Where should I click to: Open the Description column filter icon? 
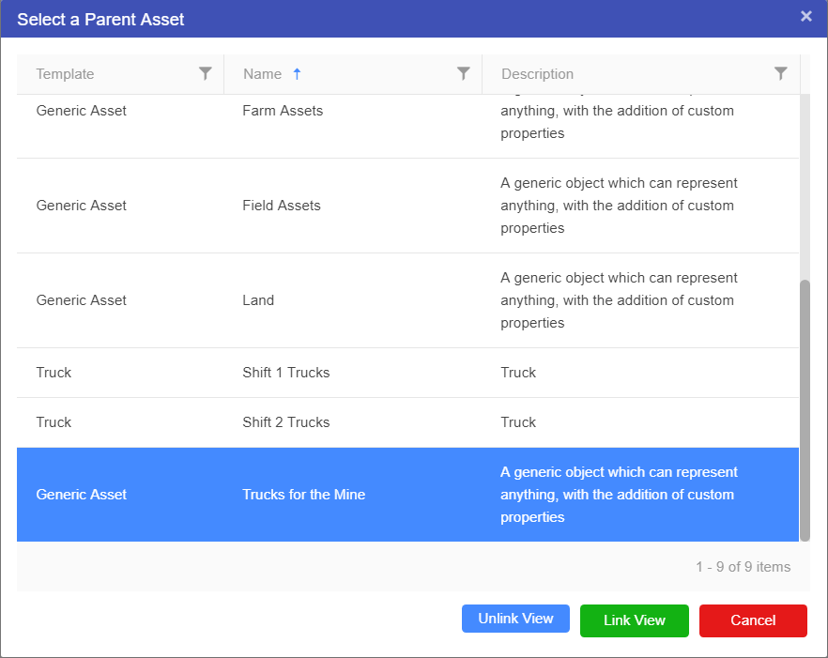pos(780,74)
